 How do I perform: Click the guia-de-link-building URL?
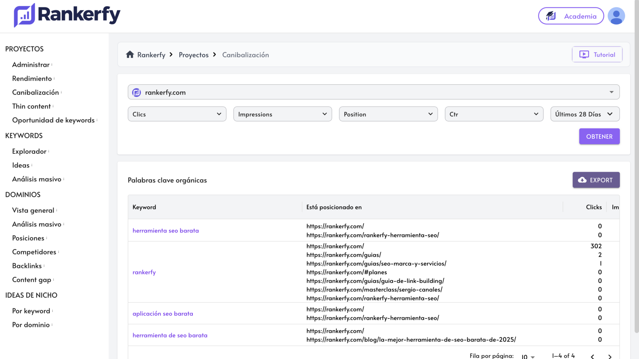coord(375,281)
